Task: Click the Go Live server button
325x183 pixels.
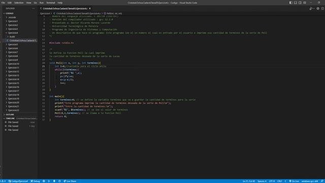Action: tap(294, 181)
